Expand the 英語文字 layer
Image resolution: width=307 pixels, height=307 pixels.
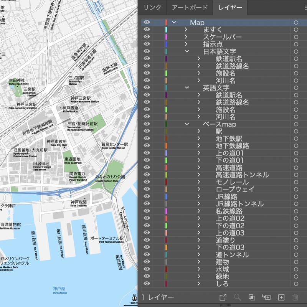click(187, 87)
